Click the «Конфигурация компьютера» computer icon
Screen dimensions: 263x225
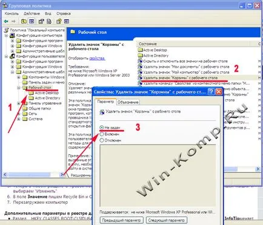13,36
